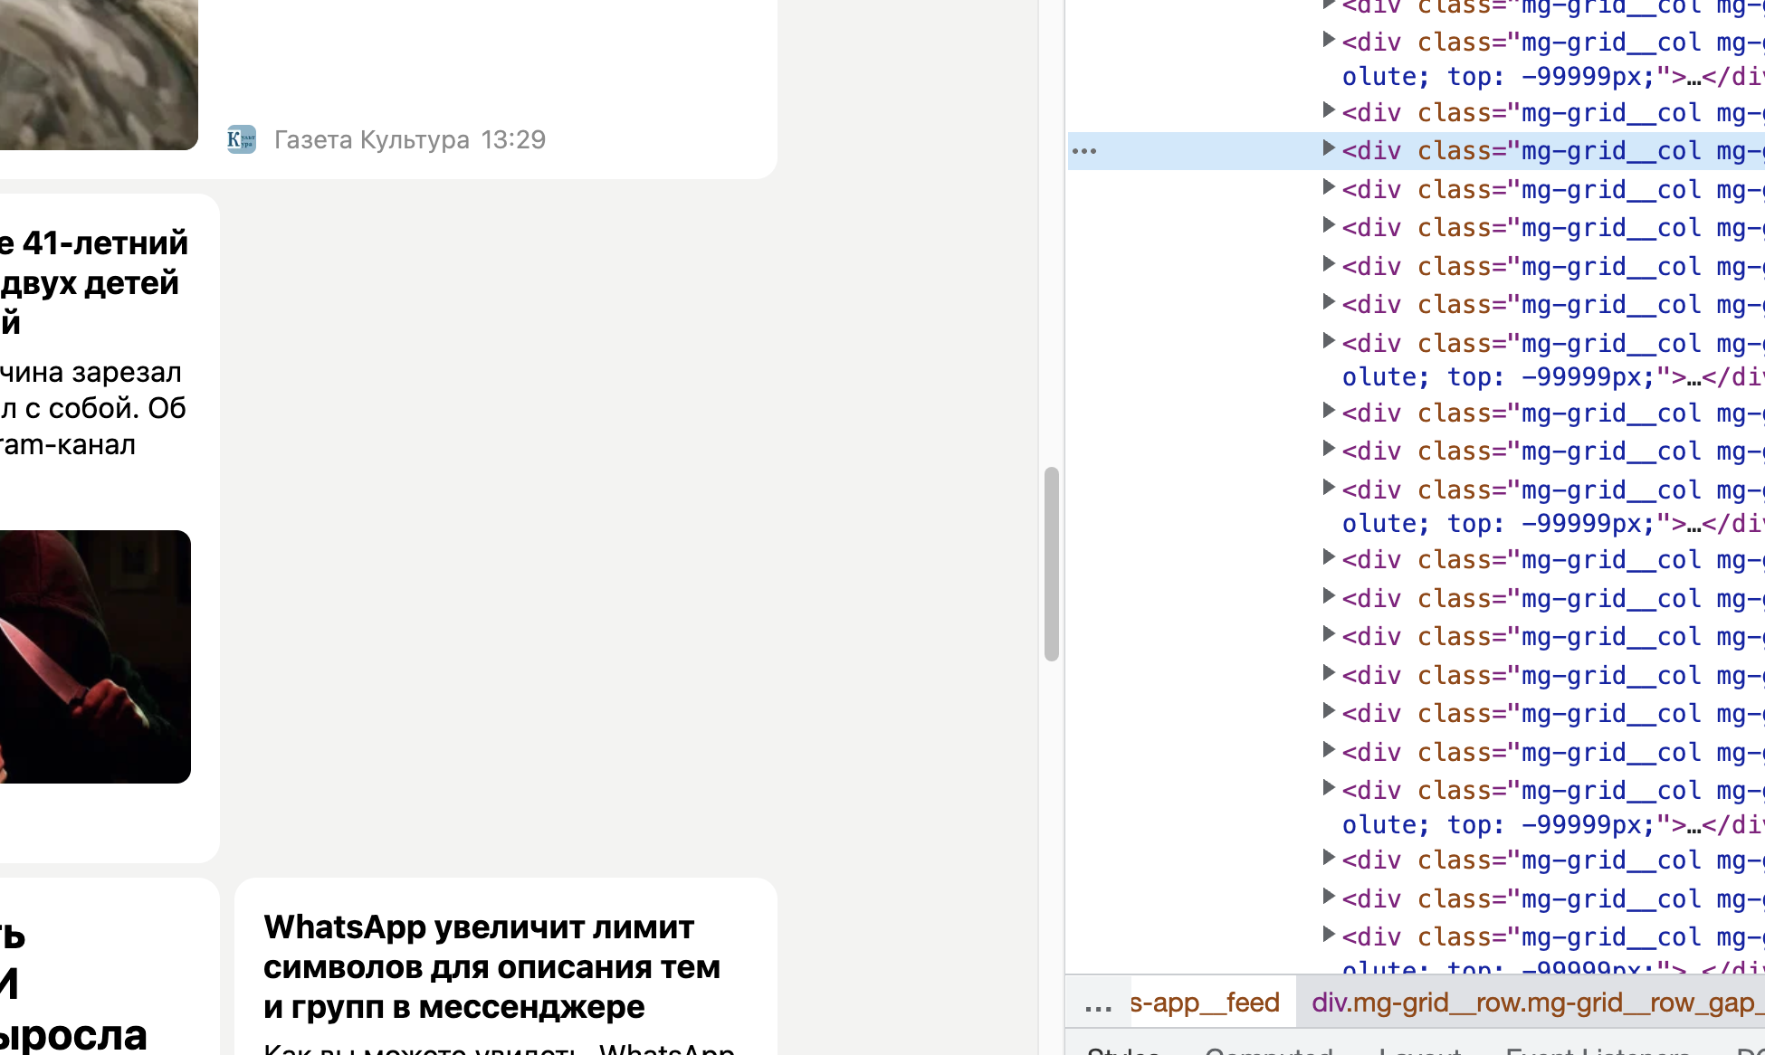1765x1055 pixels.
Task: Open the WhatsApp увеличит лимит article headline
Action: pyautogui.click(x=491, y=966)
